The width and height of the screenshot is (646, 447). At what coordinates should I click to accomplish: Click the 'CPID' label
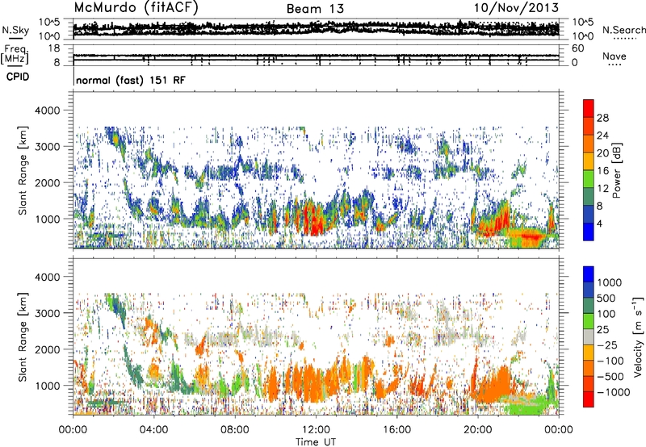coord(18,77)
